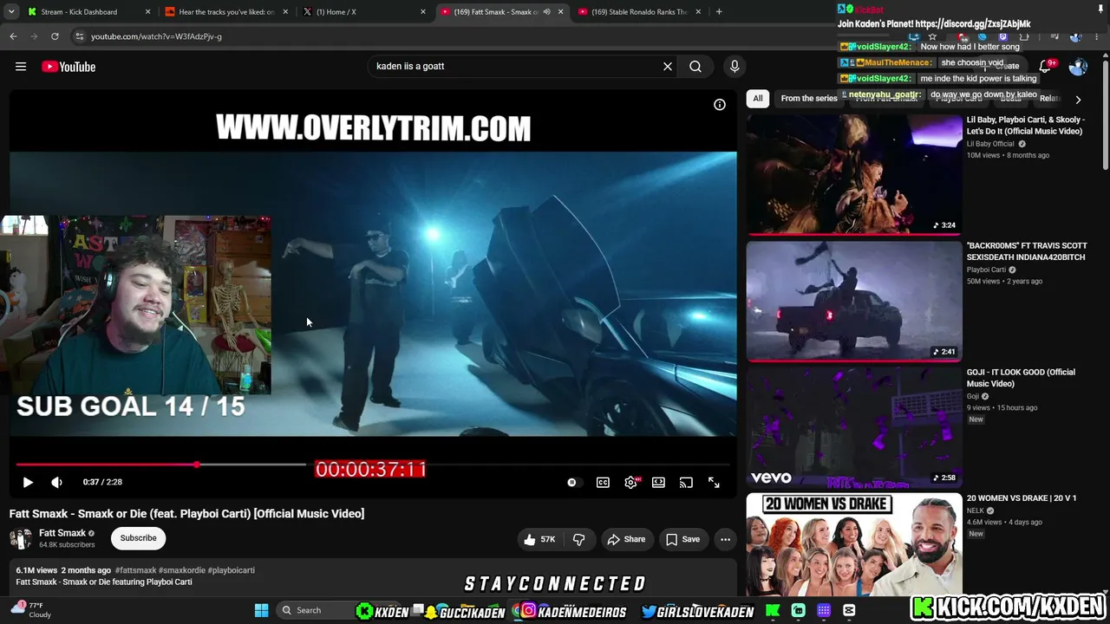The height and width of the screenshot is (624, 1110).
Task: Click the 'BACKR00MS' FT TRAVIS SCOTT title
Action: [1026, 251]
